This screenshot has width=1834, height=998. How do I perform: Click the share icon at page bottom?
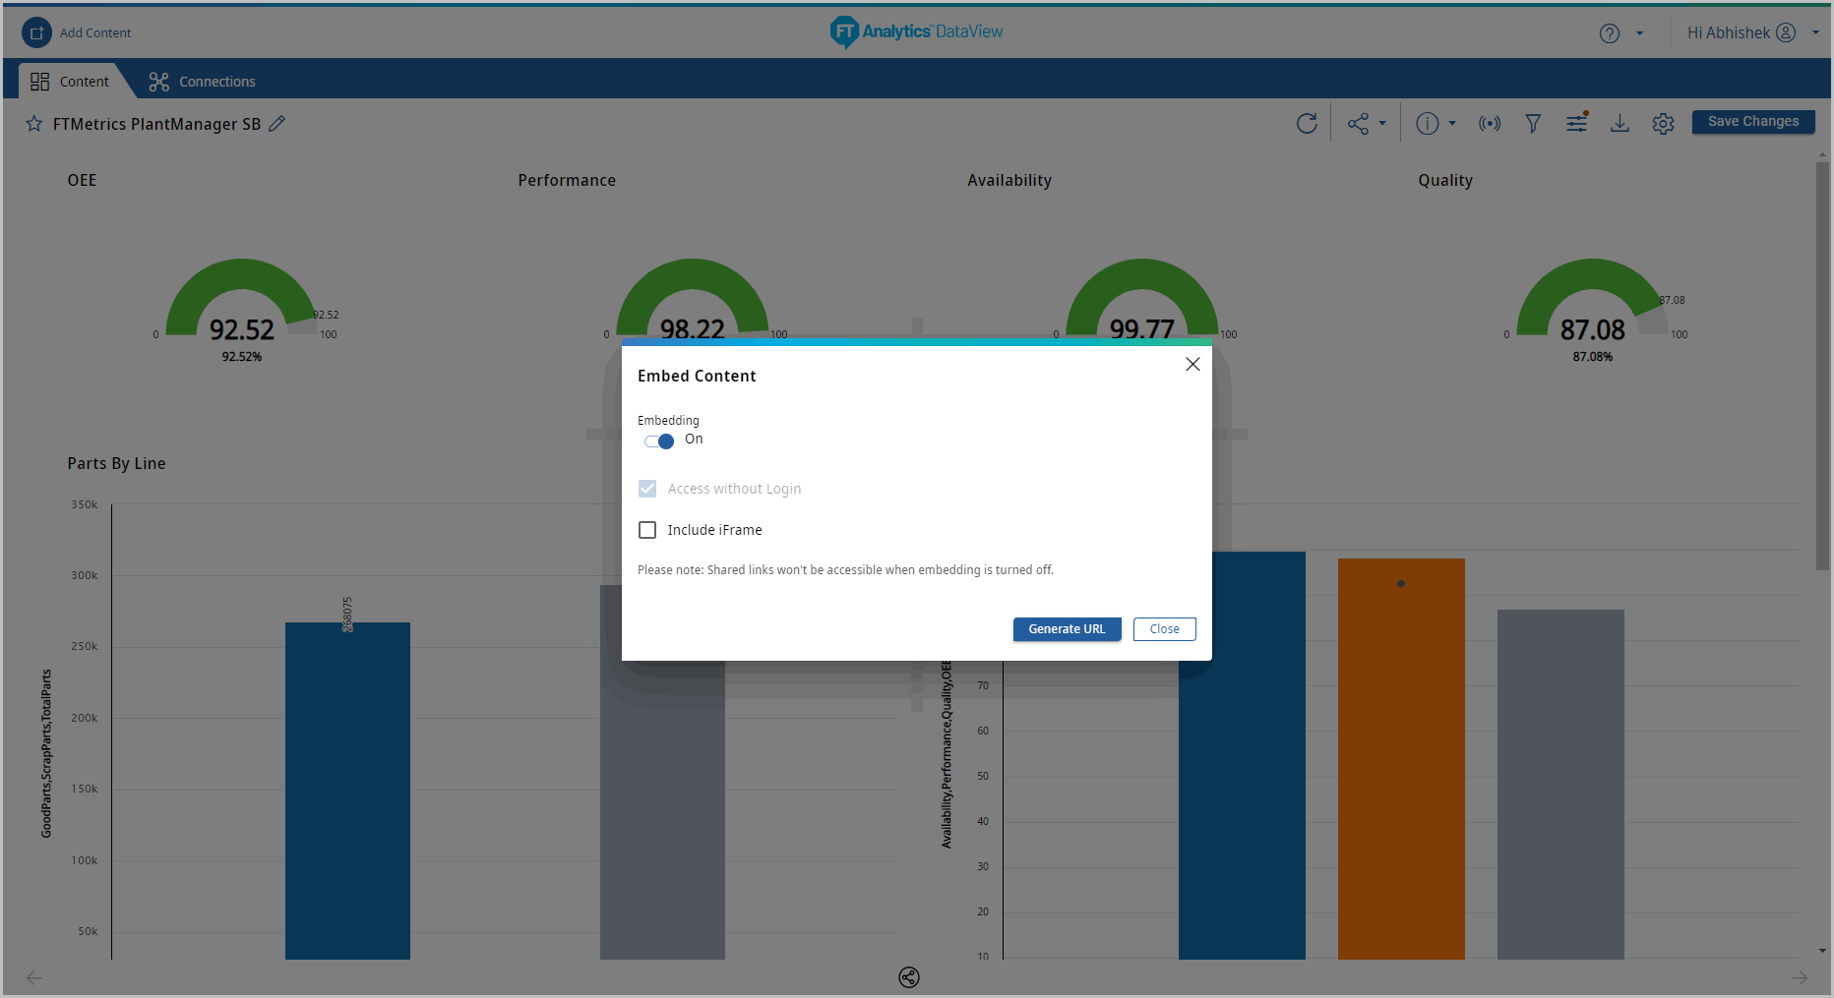(909, 977)
